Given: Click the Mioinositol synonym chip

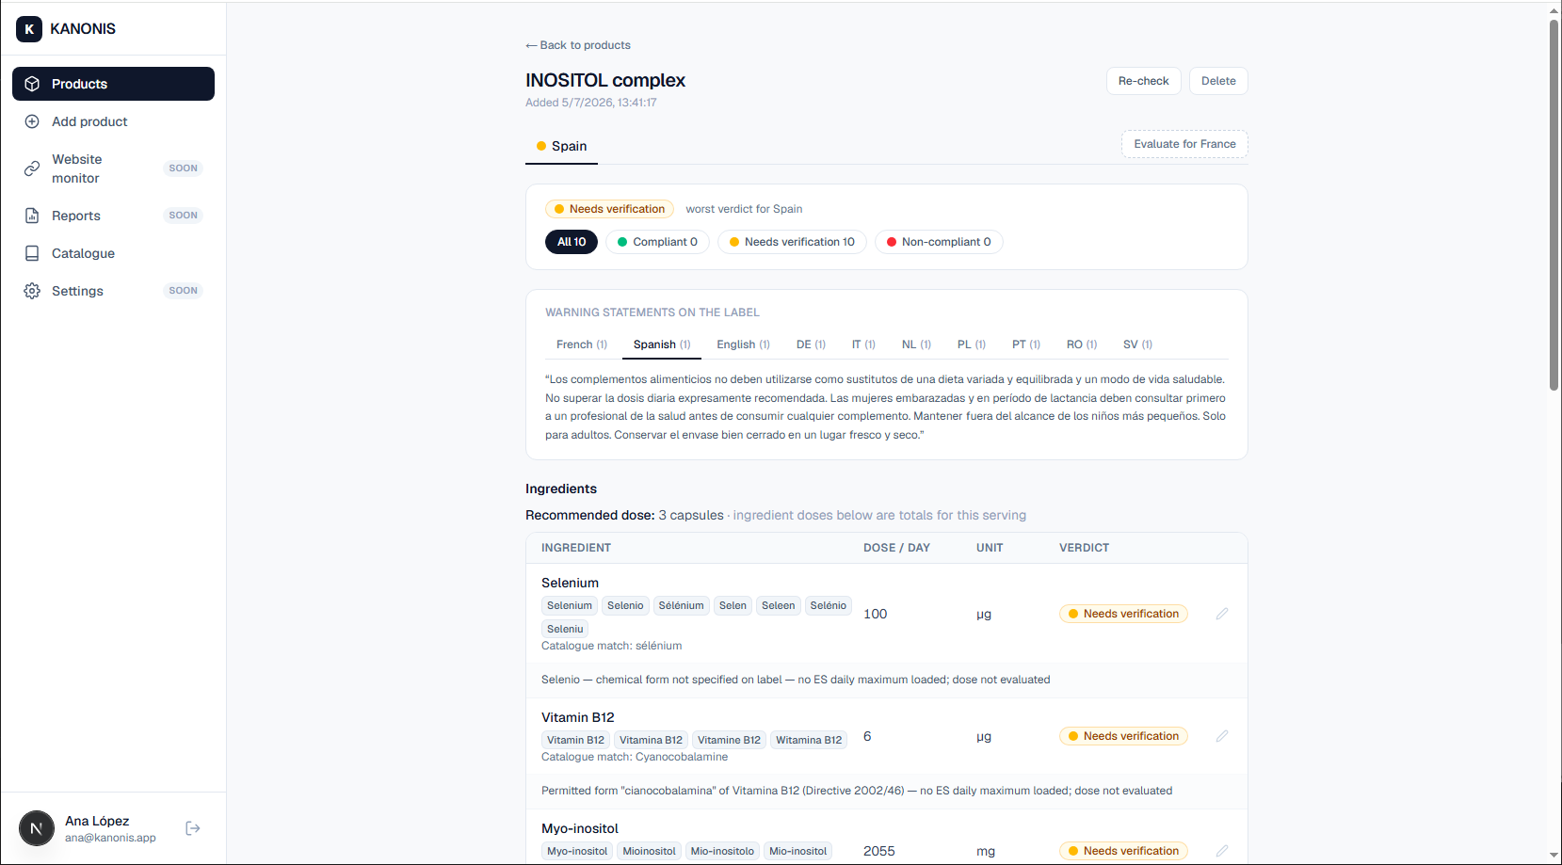Looking at the screenshot, I should (x=649, y=852).
